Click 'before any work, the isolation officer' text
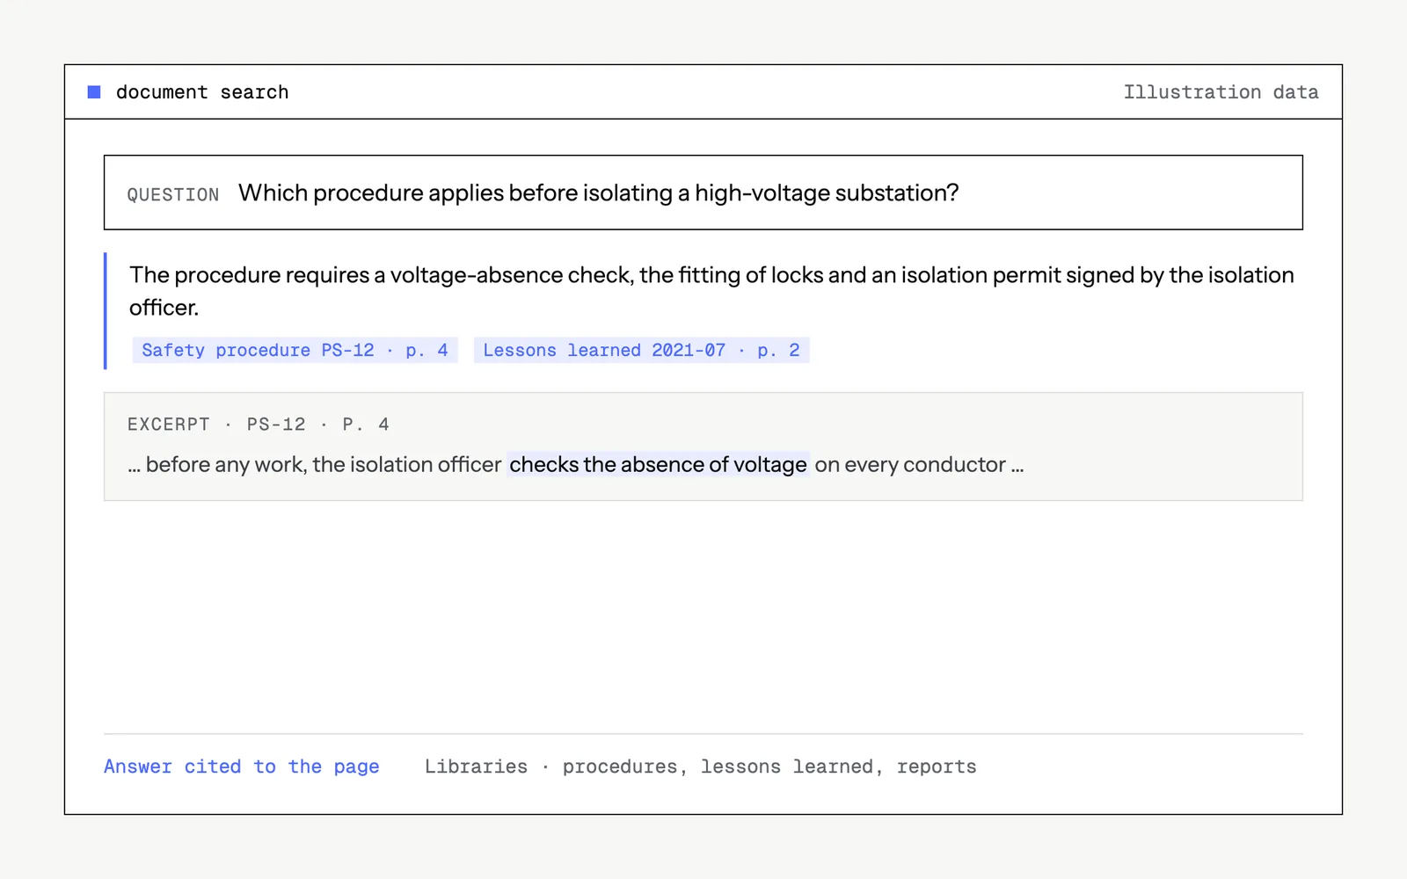 324,464
